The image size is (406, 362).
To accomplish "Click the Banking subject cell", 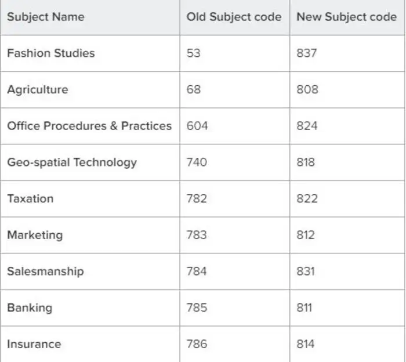I will (x=30, y=307).
